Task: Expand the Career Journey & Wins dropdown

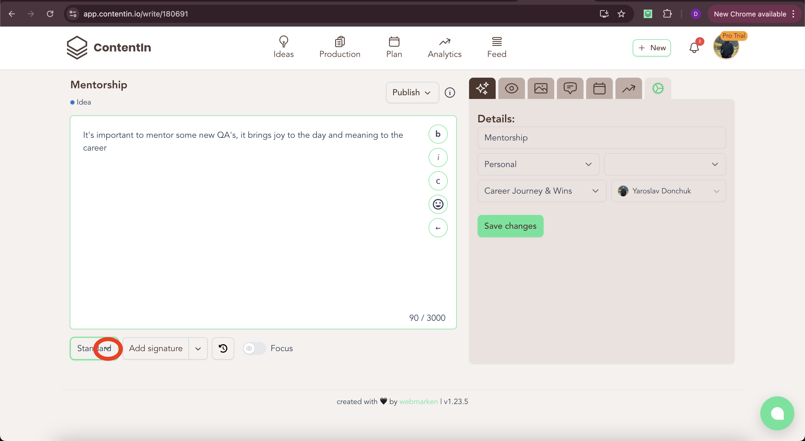Action: [x=542, y=191]
